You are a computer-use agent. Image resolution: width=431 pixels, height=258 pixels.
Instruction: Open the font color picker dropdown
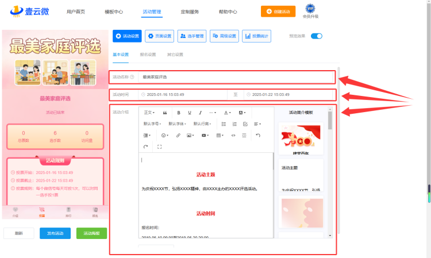[x=227, y=113]
